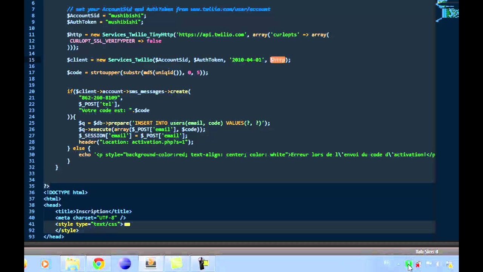483x272 pixels.
Task: Click the </head> closing tag on line 93
Action: (54, 237)
